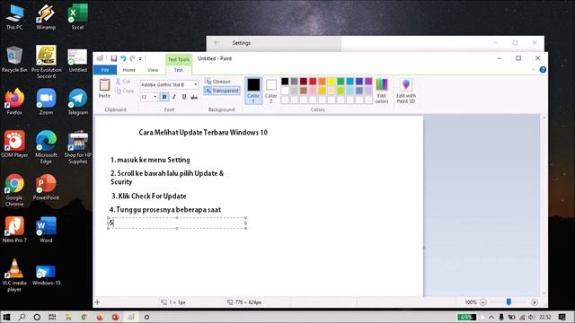Select Opaque background option

click(218, 82)
